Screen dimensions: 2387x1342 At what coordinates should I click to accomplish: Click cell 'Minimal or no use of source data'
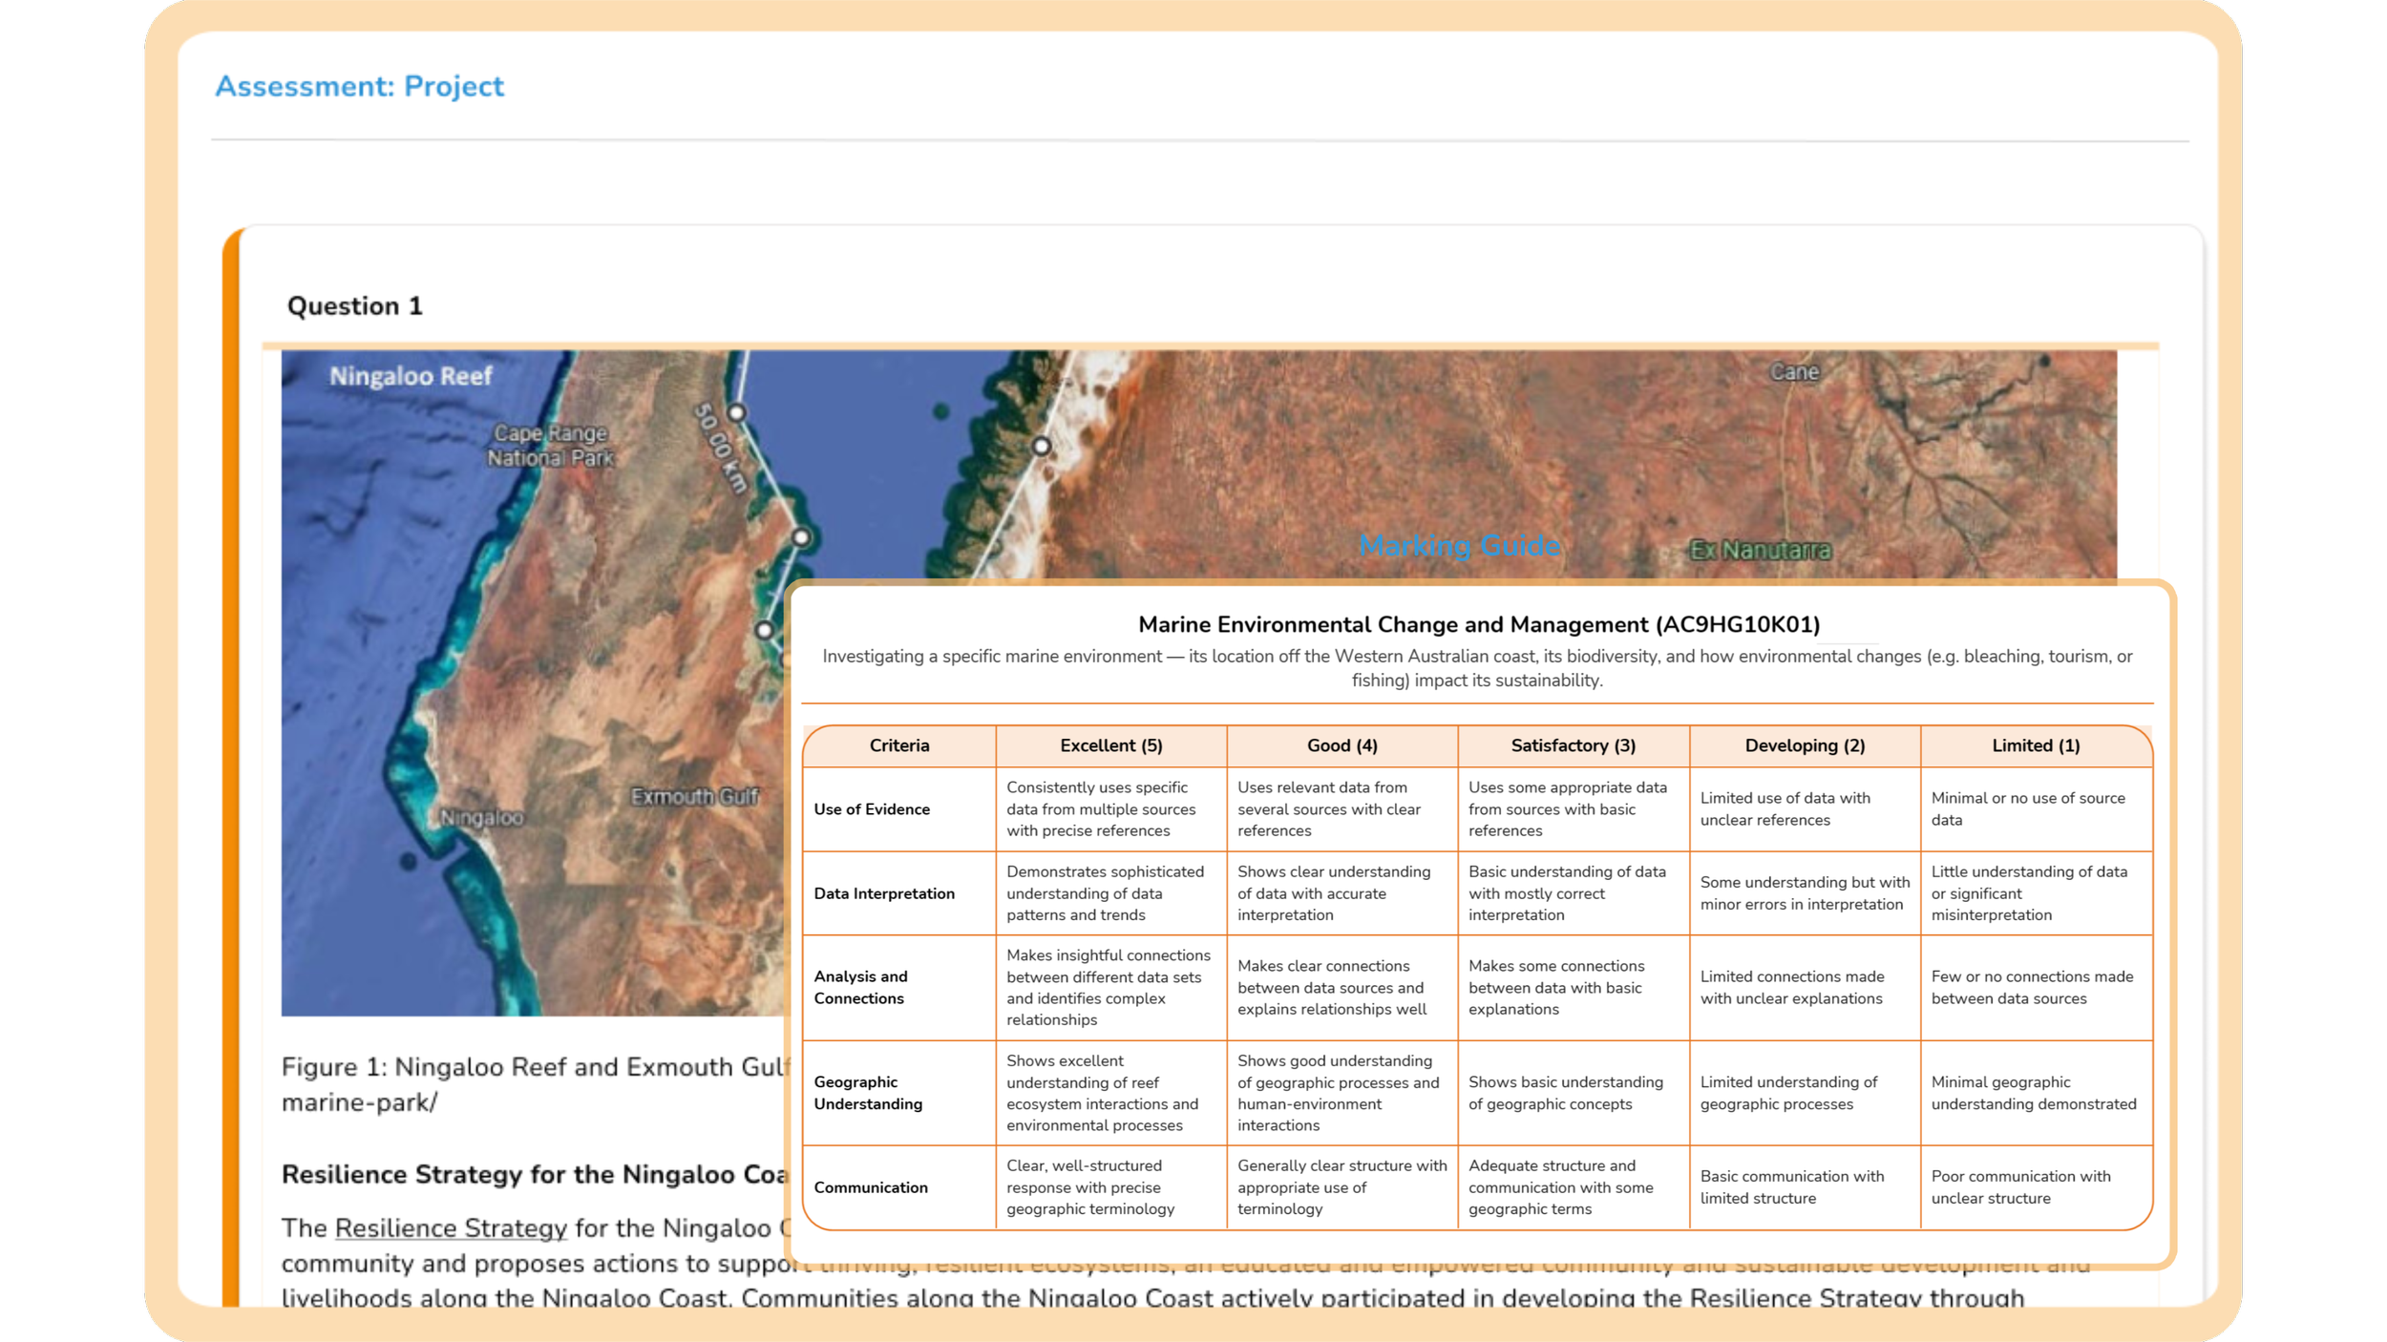[x=2036, y=808]
